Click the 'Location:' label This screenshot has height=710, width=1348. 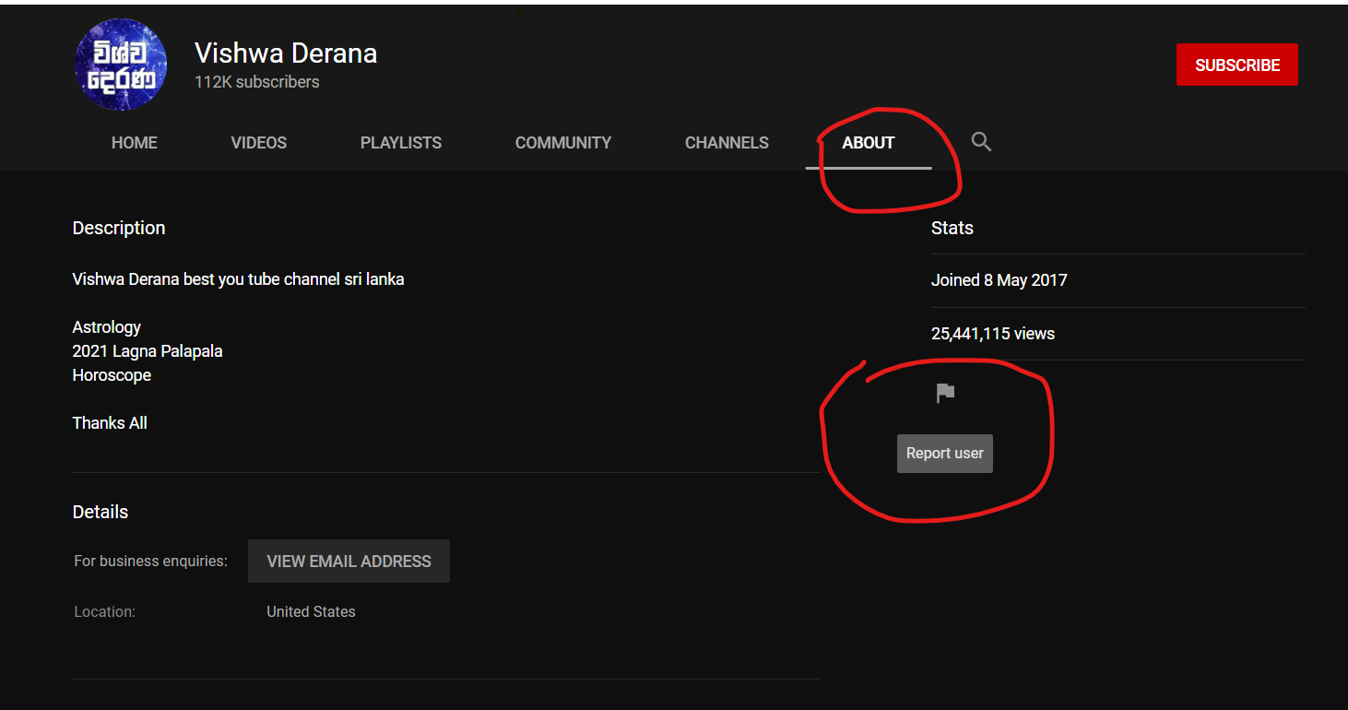click(104, 611)
